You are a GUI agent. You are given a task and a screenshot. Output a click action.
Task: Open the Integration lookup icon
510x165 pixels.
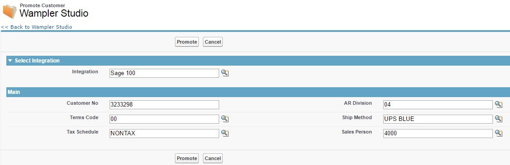[x=225, y=73]
